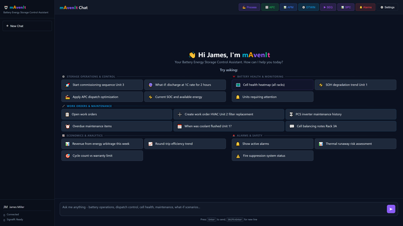
Task: Click lightning icon beside Current SOC
Action: coord(150,97)
